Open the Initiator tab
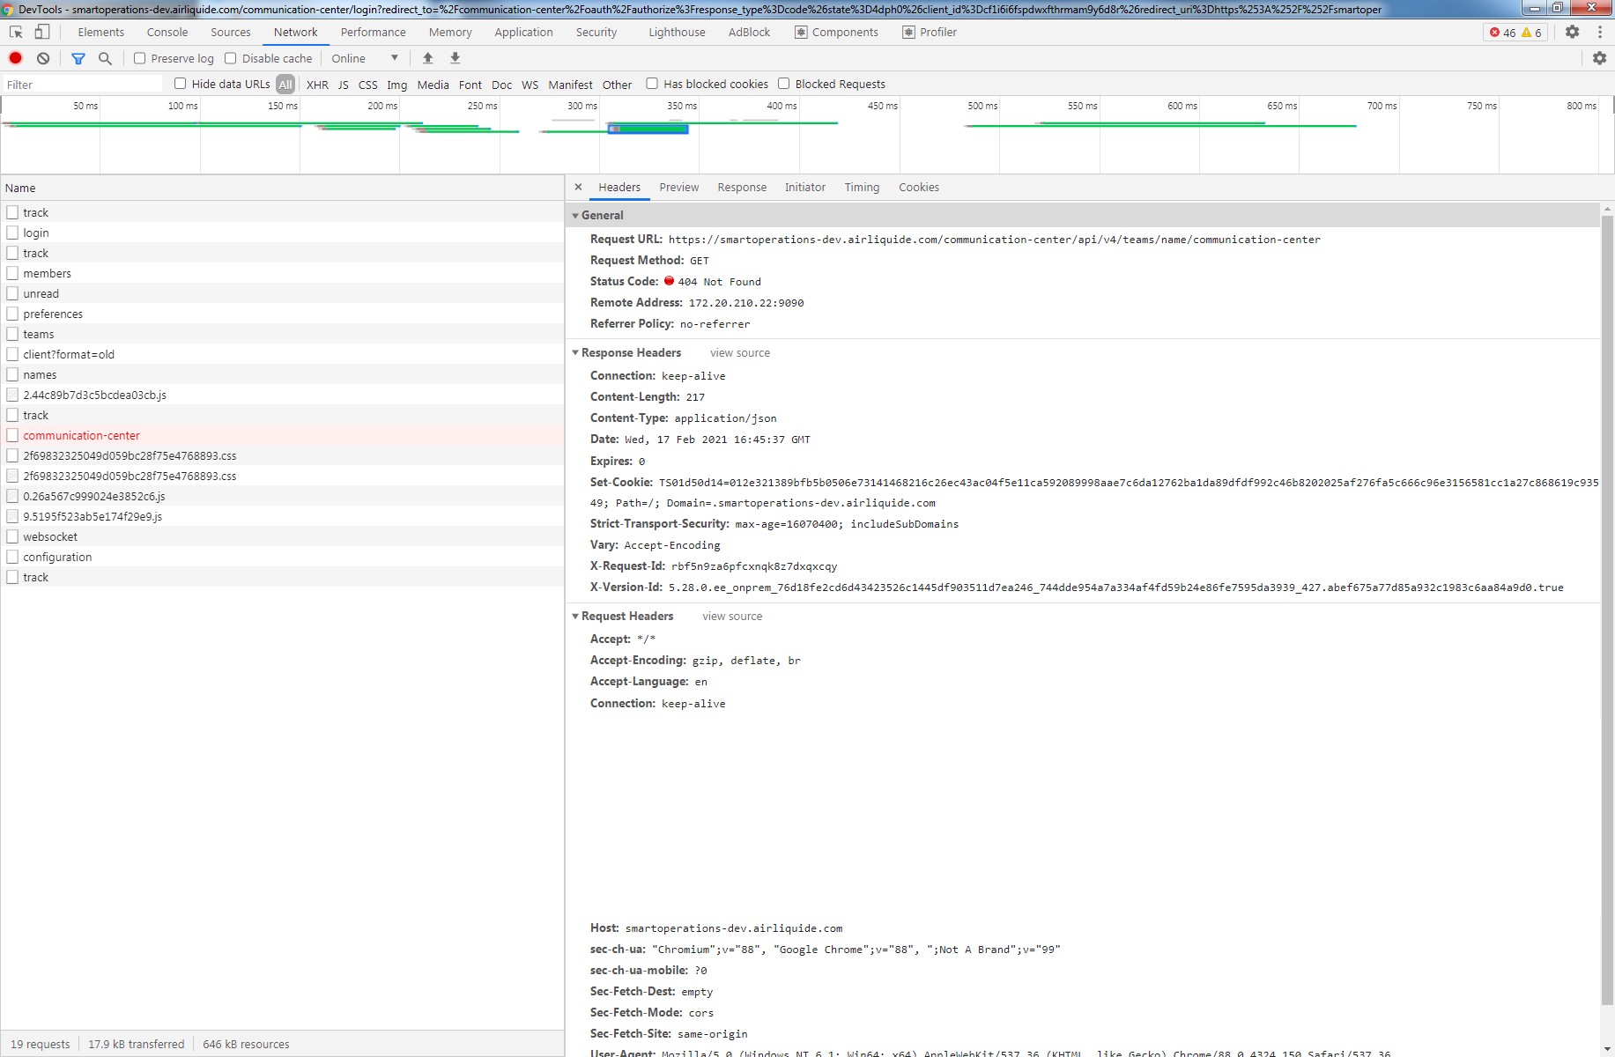This screenshot has width=1615, height=1057. [x=805, y=187]
